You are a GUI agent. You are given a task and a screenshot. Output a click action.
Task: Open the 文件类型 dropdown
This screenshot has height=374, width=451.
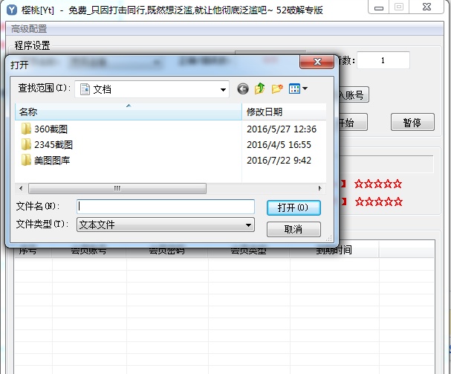(x=166, y=225)
